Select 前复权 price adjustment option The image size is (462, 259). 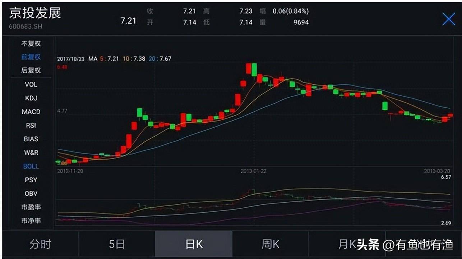[x=31, y=57]
